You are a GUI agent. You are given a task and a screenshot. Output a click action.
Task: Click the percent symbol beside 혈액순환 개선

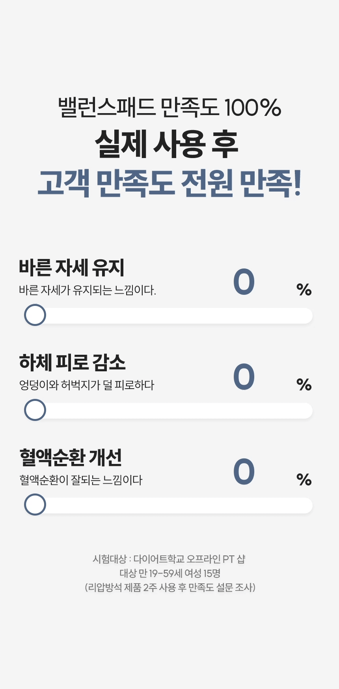point(304,480)
